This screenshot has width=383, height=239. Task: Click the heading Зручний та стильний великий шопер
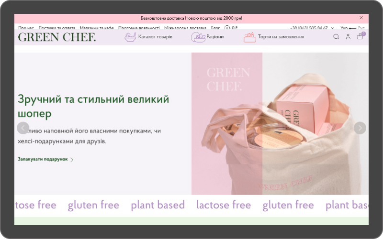[93, 106]
